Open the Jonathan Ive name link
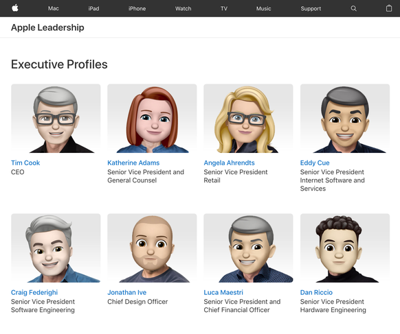This screenshot has width=400, height=334. pos(126,292)
